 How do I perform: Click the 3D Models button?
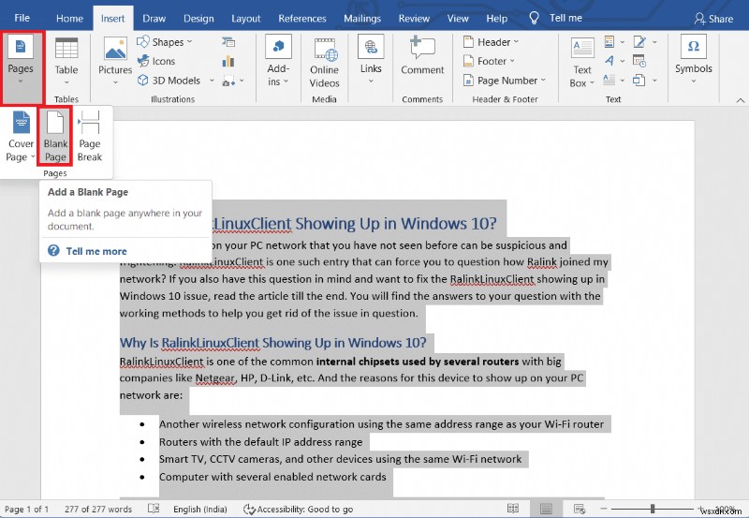169,81
